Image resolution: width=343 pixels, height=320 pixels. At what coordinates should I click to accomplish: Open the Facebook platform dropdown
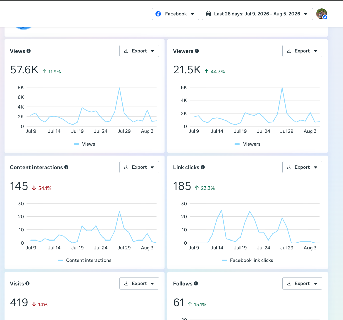click(x=176, y=14)
